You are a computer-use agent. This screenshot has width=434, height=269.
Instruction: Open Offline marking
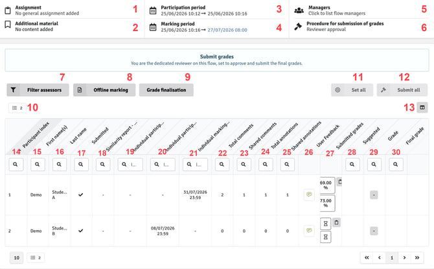104,90
